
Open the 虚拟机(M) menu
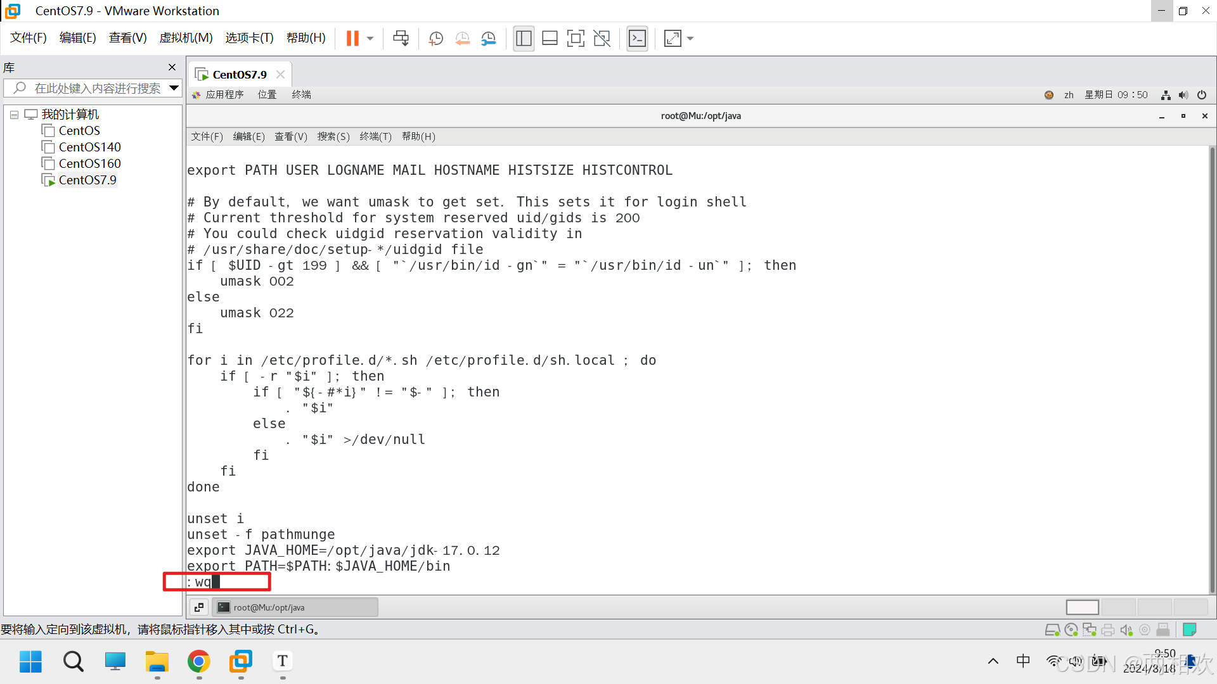click(186, 38)
